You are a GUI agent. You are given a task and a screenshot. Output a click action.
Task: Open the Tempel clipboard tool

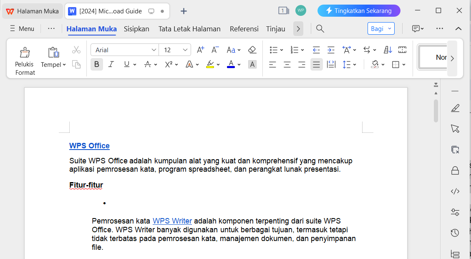(53, 58)
